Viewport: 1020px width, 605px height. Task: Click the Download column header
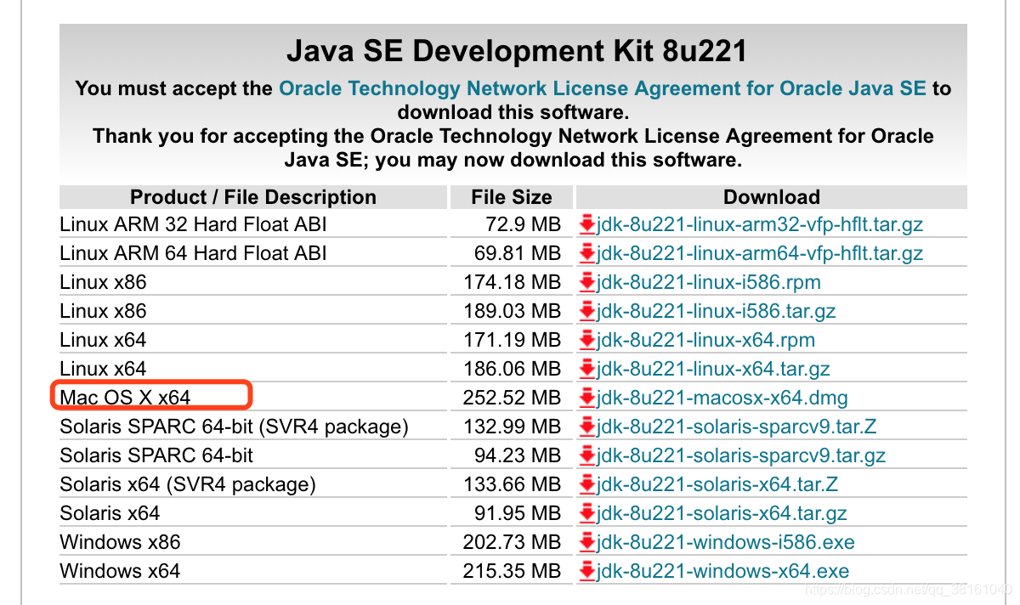[x=772, y=197]
